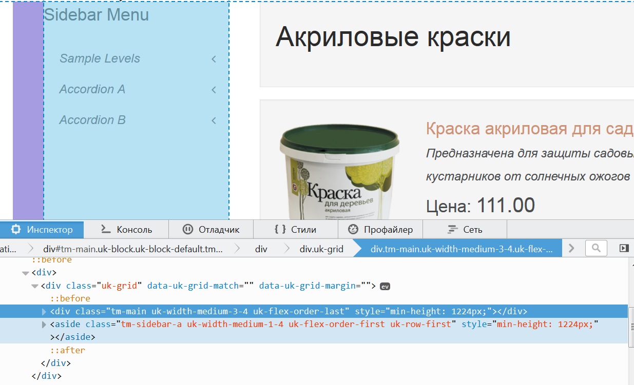Expand the Accordion A menu chevron

(x=214, y=90)
